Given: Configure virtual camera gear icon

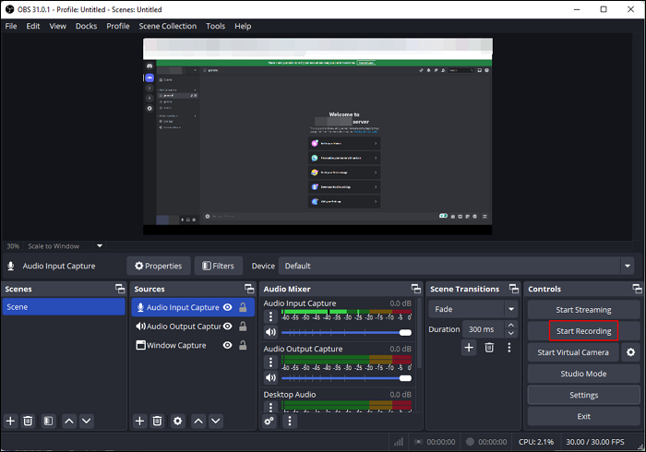Looking at the screenshot, I should 630,352.
